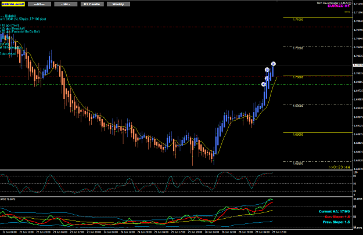Click the 1.70500 level label
363x235 pixels.
coord(298,48)
